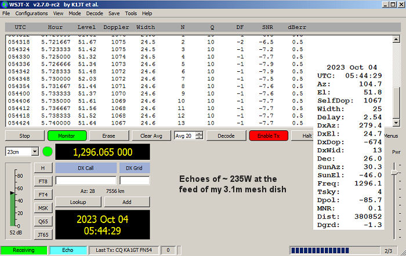Toggle the red Enable Tx button
This screenshot has width=406, height=256.
pos(269,136)
